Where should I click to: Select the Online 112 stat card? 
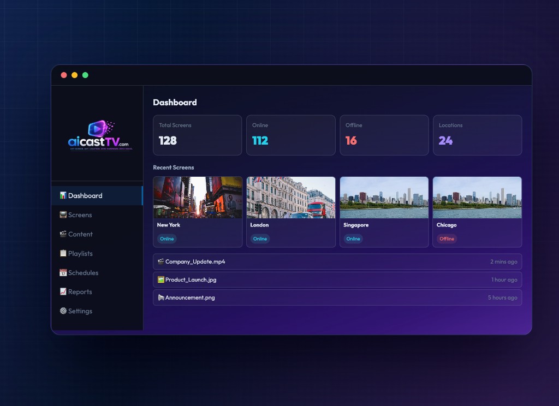[x=291, y=135]
